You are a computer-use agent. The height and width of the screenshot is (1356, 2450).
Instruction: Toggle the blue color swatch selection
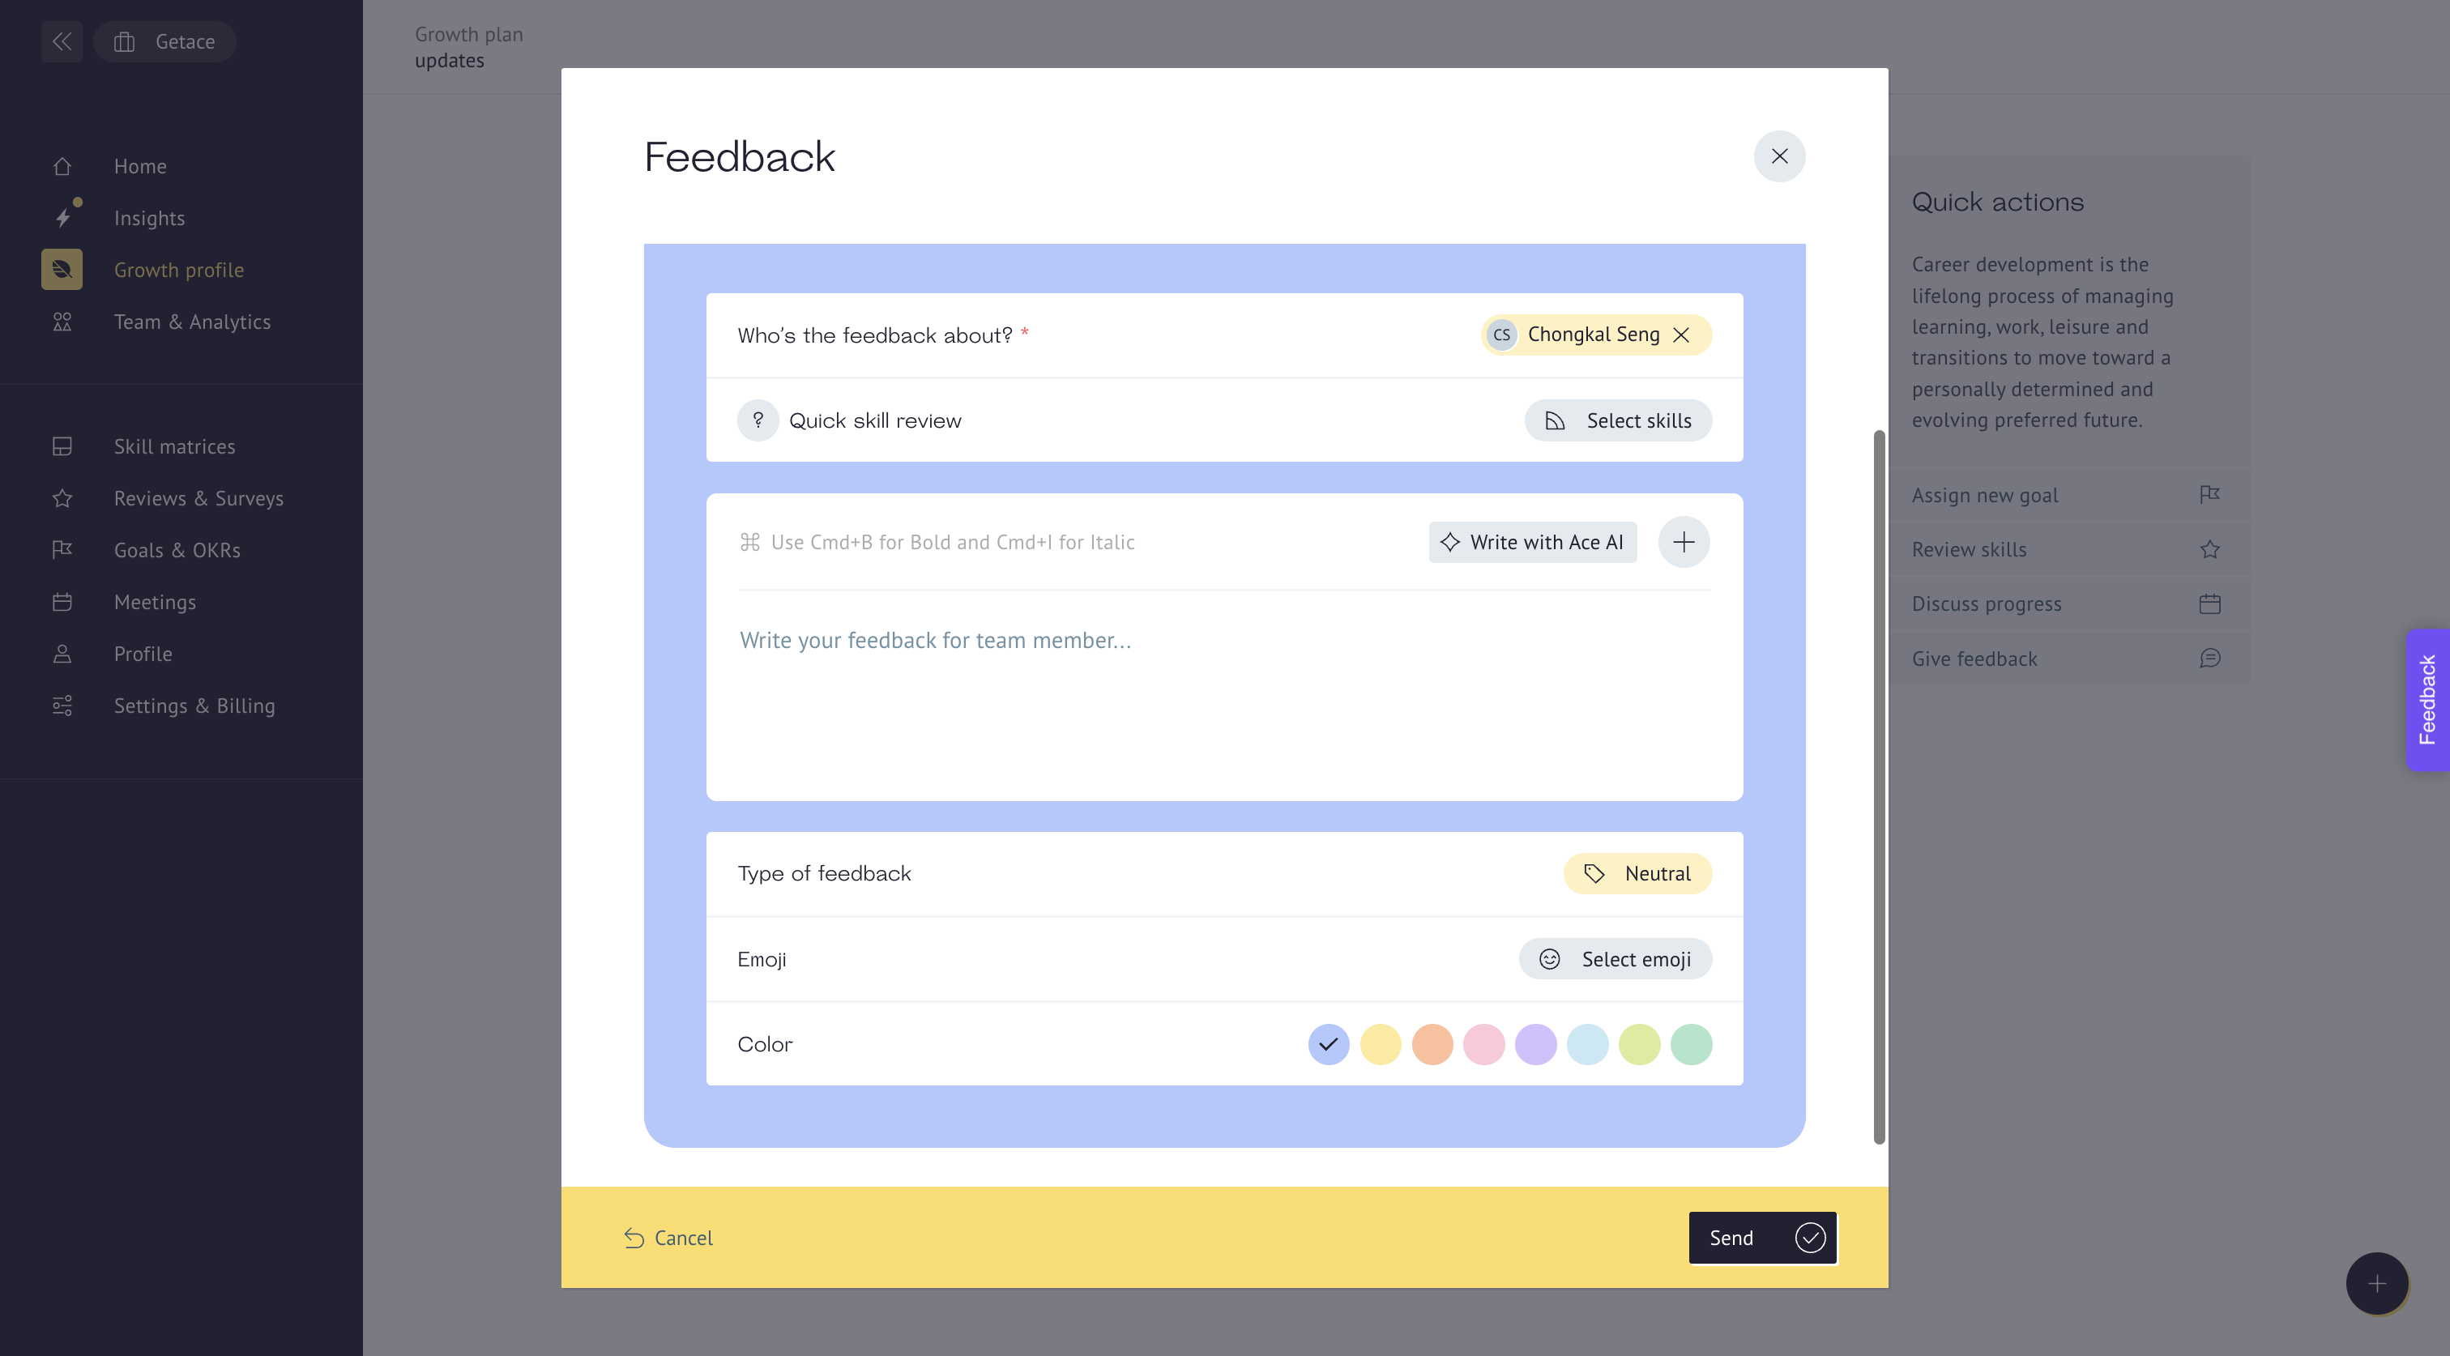[1330, 1043]
